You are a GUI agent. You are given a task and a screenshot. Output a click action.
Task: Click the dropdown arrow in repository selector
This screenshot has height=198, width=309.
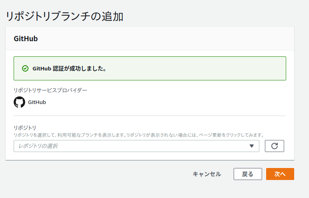(251, 146)
